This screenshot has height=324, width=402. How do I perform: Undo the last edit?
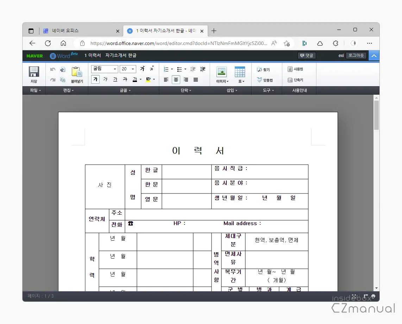(52, 69)
